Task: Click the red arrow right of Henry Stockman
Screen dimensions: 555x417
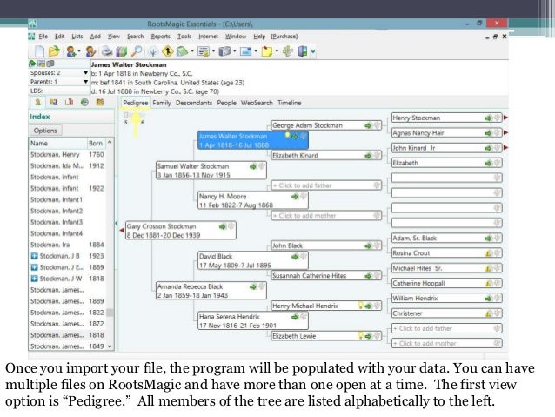Action: (505, 117)
